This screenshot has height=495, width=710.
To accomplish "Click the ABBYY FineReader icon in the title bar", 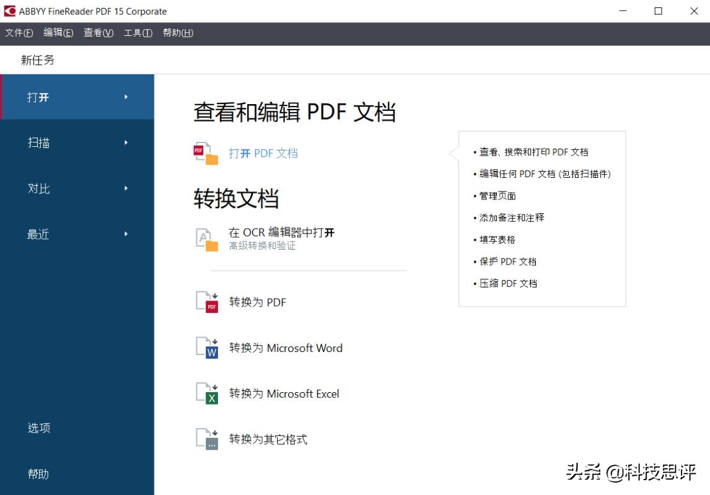I will (x=10, y=11).
